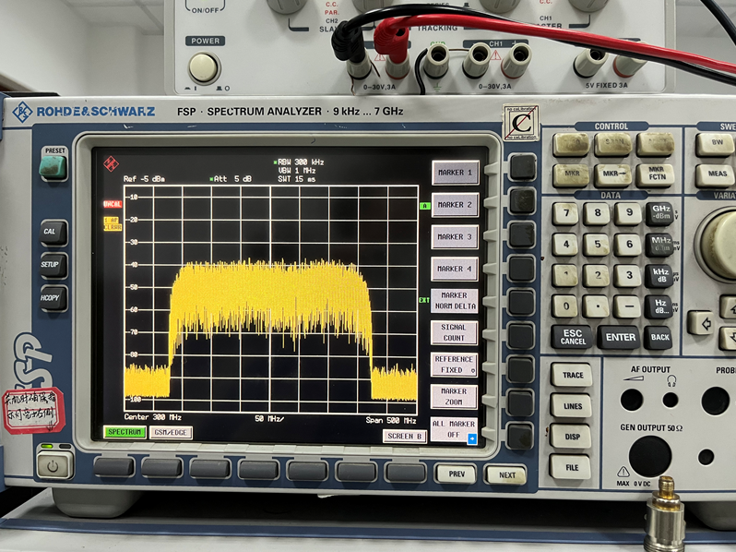Tap the minus sign key
This screenshot has width=736, height=552.
point(627,306)
